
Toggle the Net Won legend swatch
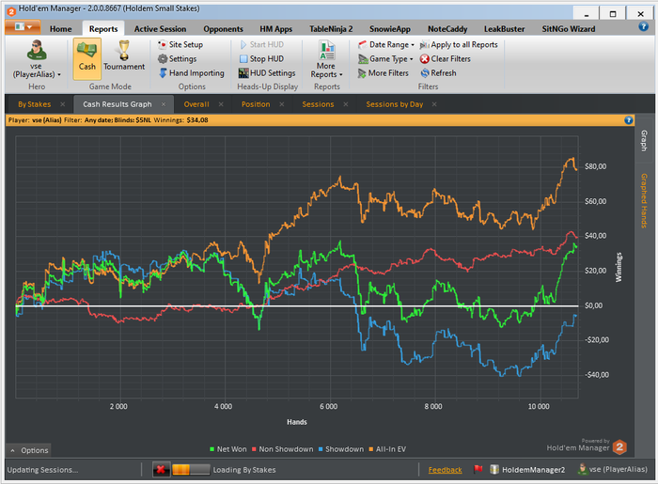pos(211,449)
